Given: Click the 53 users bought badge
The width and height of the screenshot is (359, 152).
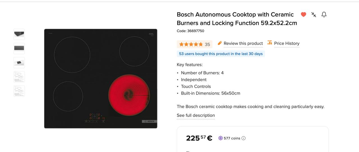Looking at the screenshot, I should tap(221, 54).
